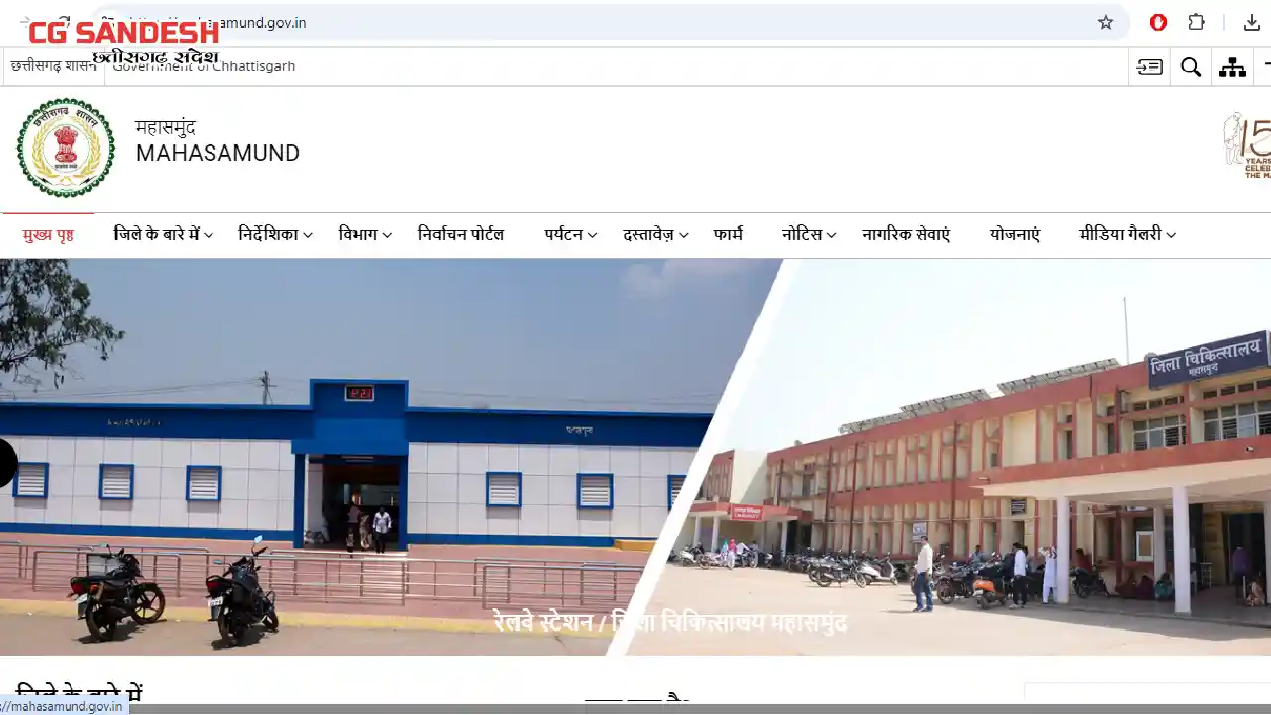Open the फार्म menu item
The height and width of the screenshot is (715, 1271).
pyautogui.click(x=728, y=235)
